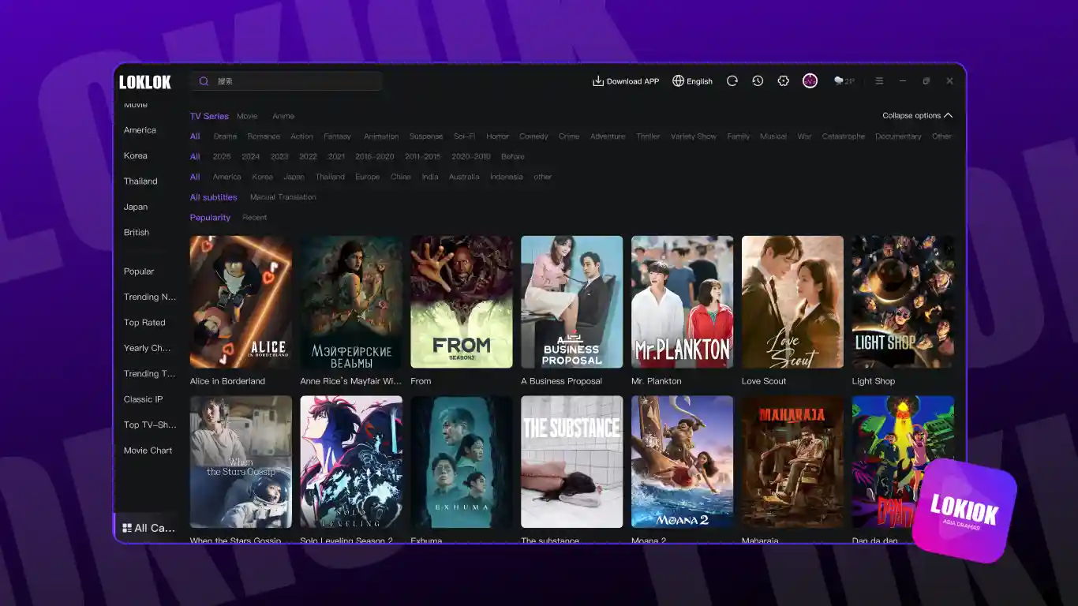Screen dimensions: 1078x606
Task: Open Thailand in the left sidebar
Action: point(140,181)
